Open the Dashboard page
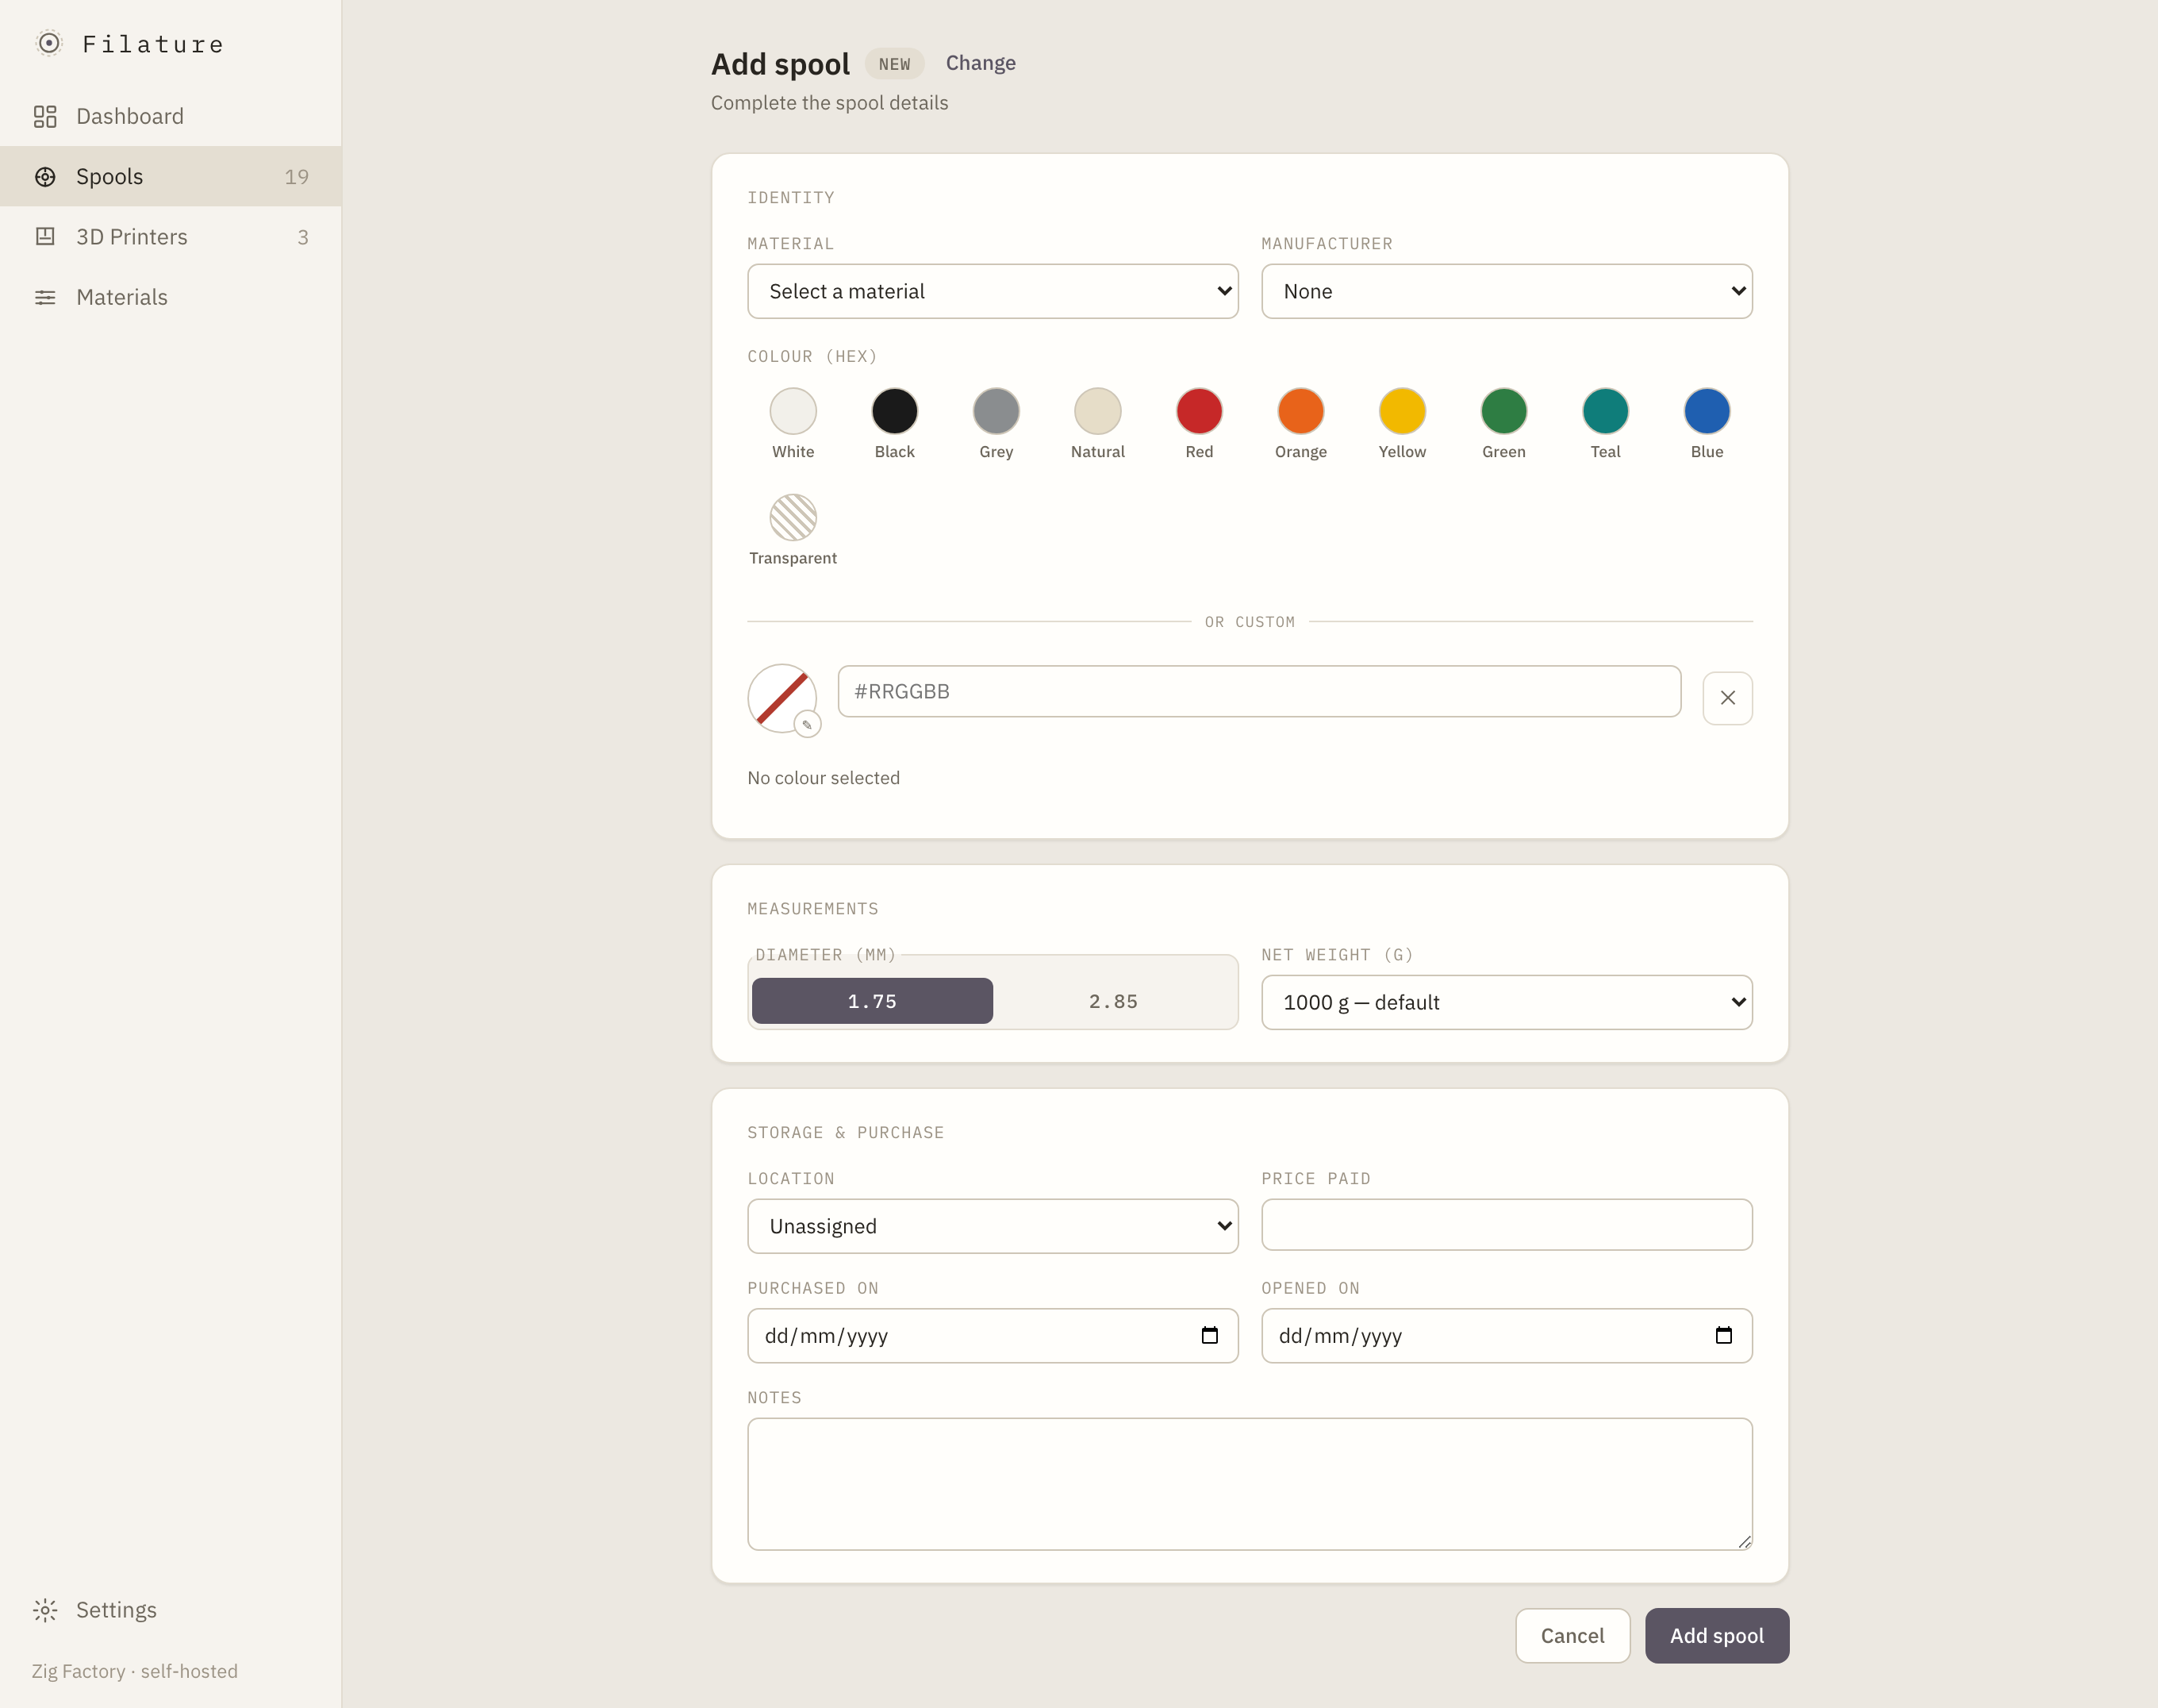 pos(171,116)
